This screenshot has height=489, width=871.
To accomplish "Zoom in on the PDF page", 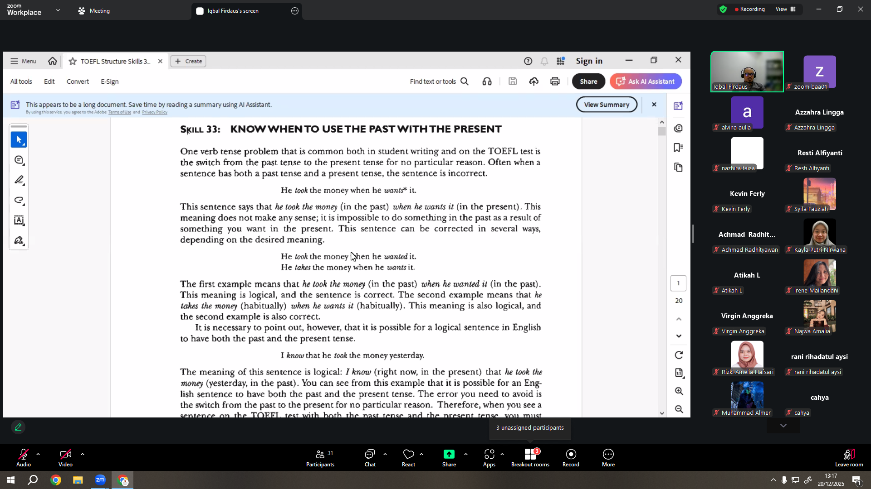I will coord(679,391).
